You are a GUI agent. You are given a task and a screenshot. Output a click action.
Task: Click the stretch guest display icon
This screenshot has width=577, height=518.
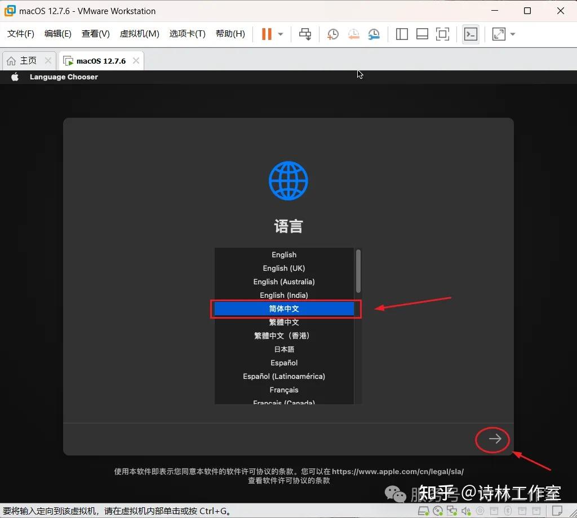[499, 34]
